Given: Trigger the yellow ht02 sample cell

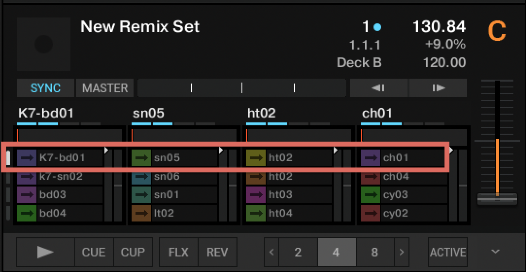Looking at the screenshot, I should coord(256,158).
